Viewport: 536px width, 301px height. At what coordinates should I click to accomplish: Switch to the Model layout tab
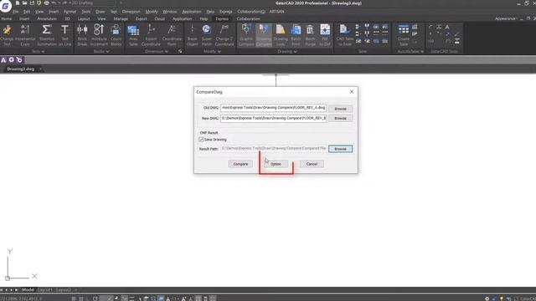[28, 290]
